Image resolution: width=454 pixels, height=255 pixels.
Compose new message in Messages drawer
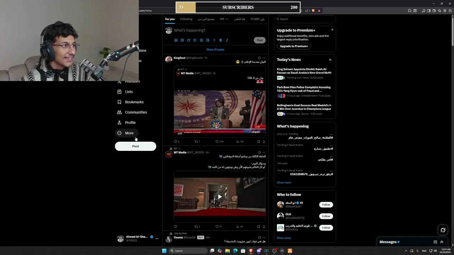tap(435, 242)
